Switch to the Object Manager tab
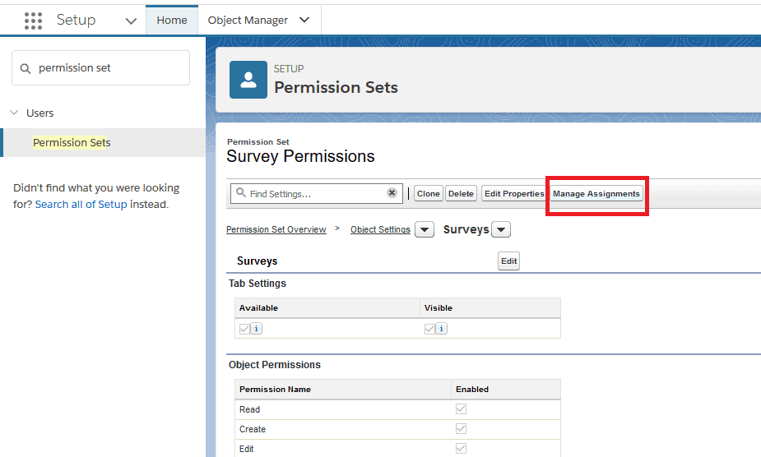Image resolution: width=761 pixels, height=457 pixels. coord(248,21)
